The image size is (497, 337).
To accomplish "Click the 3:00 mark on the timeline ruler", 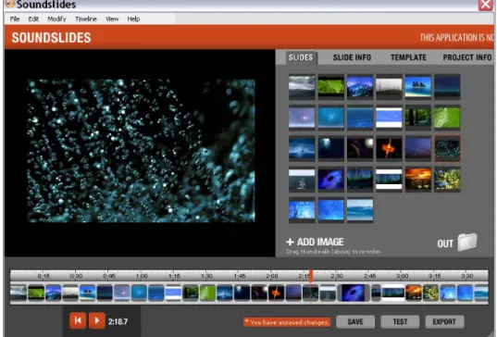I will click(x=402, y=276).
